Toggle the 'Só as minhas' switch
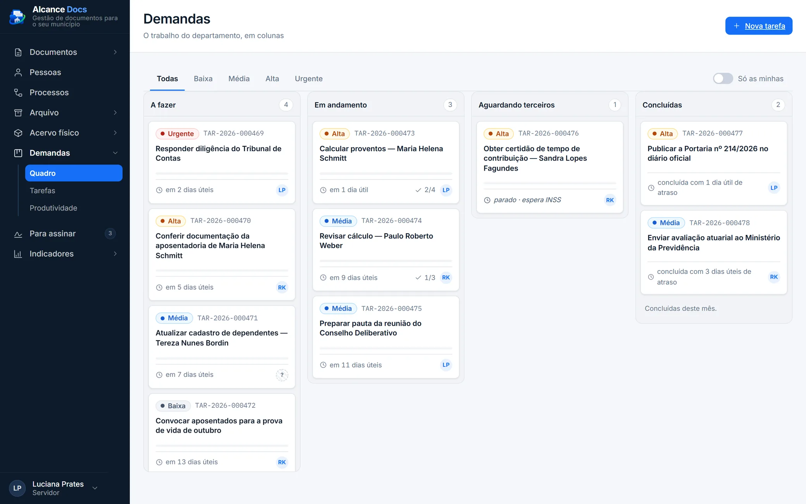This screenshot has height=504, width=806. pyautogui.click(x=723, y=78)
